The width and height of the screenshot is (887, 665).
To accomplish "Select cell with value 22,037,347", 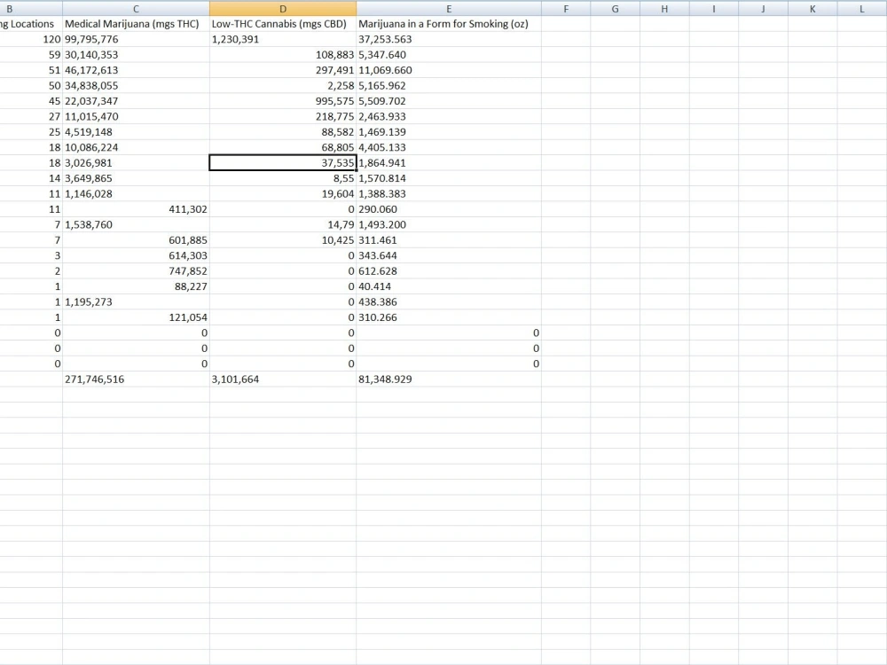I will [136, 101].
